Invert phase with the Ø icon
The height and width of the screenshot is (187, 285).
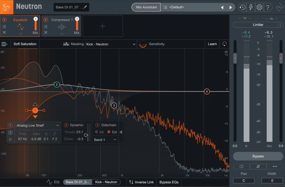[258, 166]
